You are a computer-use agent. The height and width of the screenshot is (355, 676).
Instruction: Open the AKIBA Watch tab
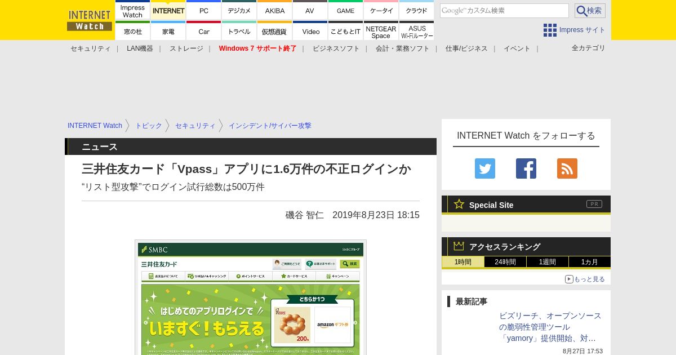(275, 10)
